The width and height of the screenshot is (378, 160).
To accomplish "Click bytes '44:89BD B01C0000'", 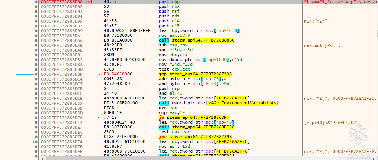I will (x=125, y=60).
